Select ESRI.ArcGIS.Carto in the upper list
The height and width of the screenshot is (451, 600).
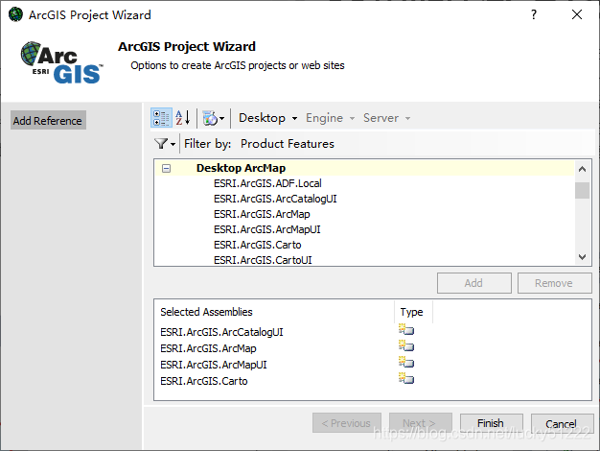(x=258, y=245)
